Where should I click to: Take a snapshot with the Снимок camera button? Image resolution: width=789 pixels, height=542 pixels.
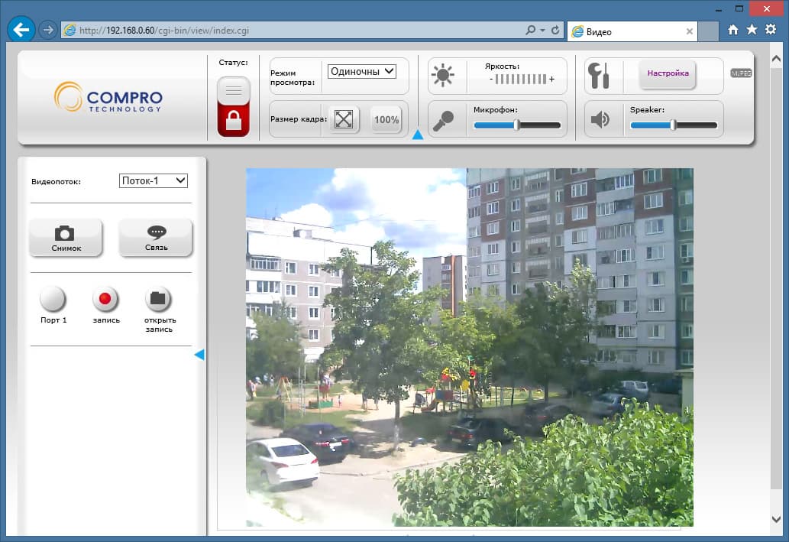coord(66,238)
